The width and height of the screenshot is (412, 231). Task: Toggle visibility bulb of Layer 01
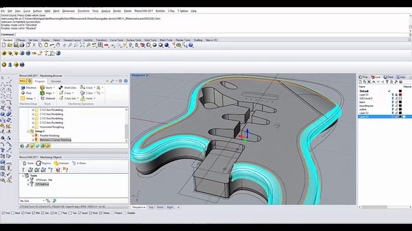(x=393, y=95)
